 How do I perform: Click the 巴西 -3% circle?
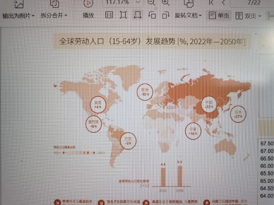point(128,141)
